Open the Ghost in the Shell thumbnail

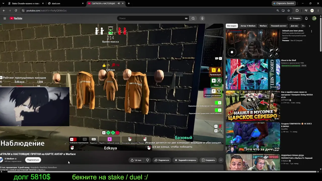pyautogui.click(x=253, y=74)
